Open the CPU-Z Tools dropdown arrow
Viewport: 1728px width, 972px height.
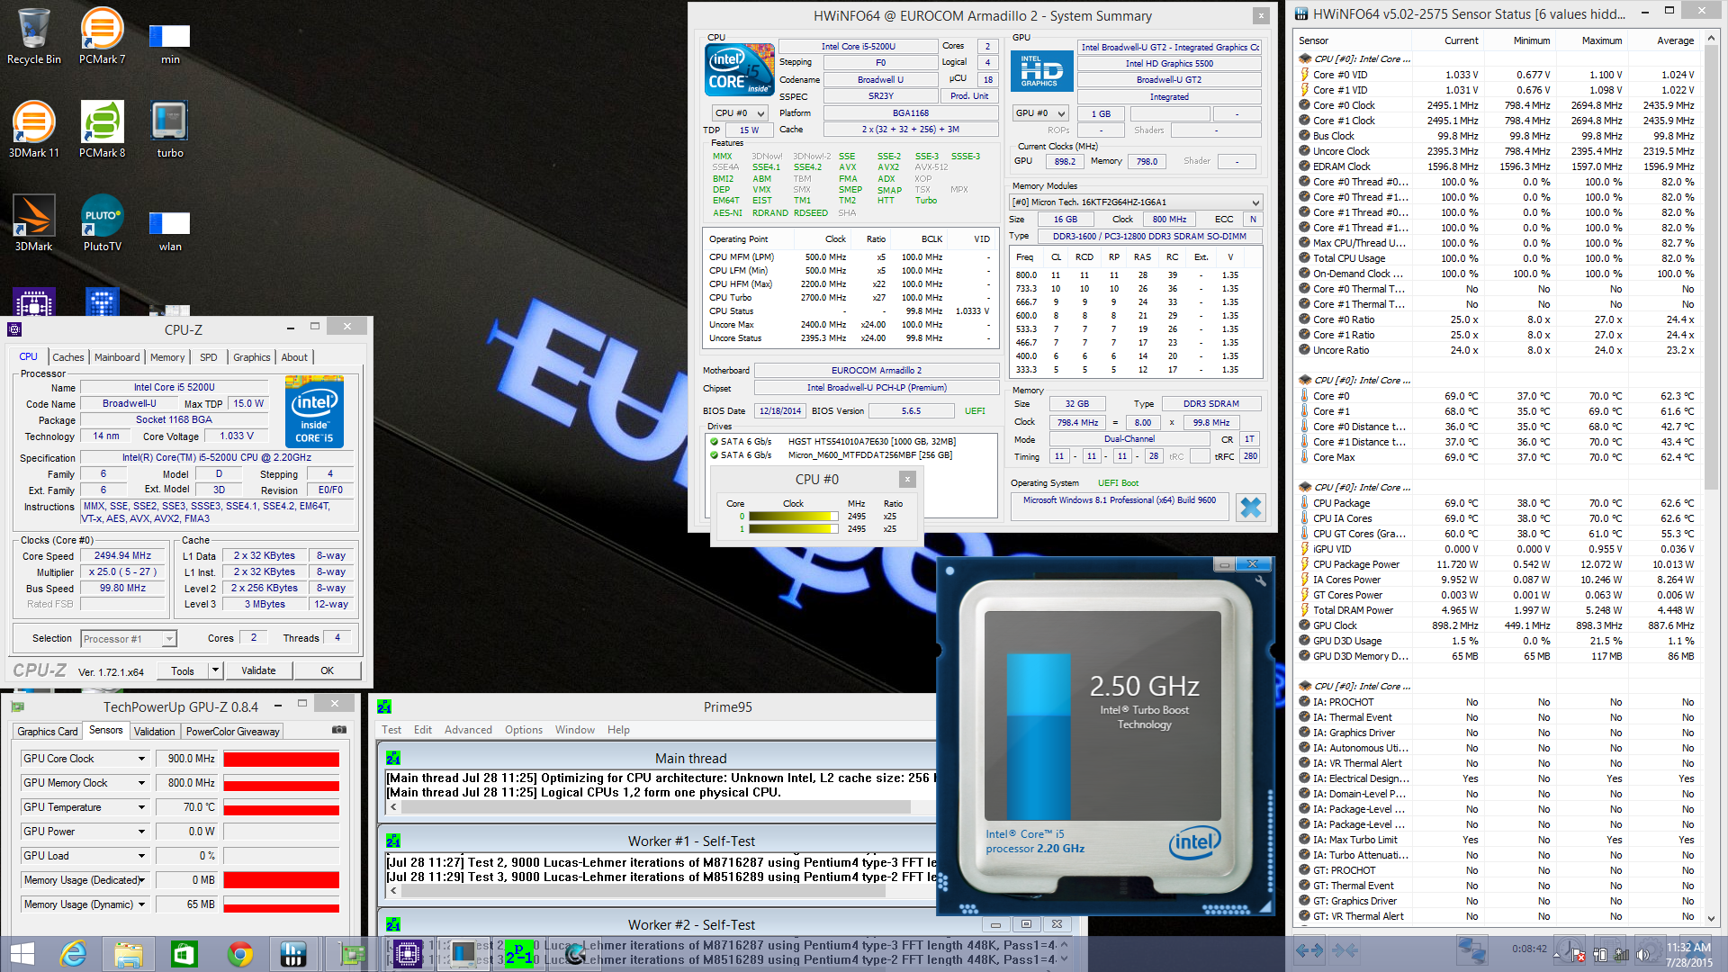215,670
